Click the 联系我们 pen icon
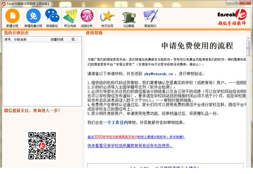Image resolution: width=253 pixels, height=174 pixels. coord(151,16)
